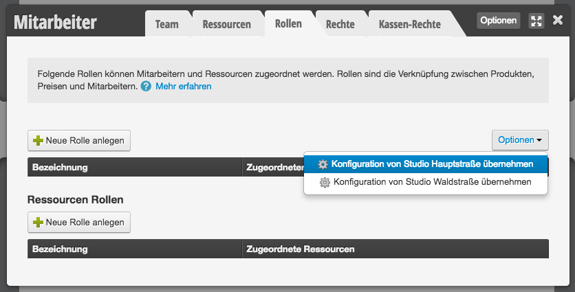Click green plus icon under Ressourcen Rollen heading
575x292 pixels.
point(38,223)
